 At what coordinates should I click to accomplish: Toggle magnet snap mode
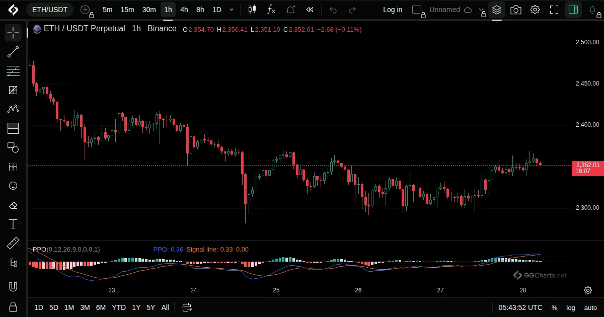(13, 287)
